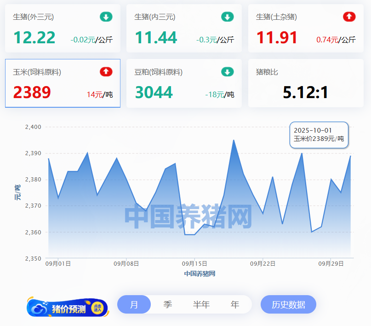Select the 月 time range
371x326 pixels.
click(134, 305)
